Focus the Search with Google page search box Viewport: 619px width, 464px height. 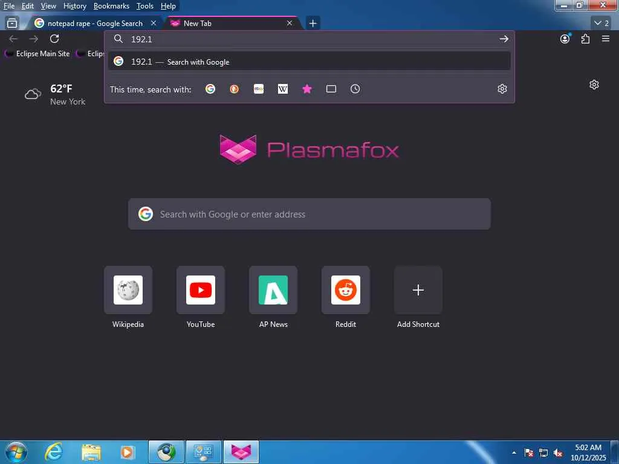point(309,214)
